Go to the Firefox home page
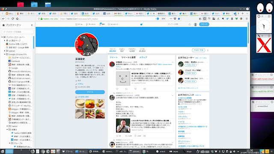The image size is (274, 154). pyautogui.click(x=17, y=19)
